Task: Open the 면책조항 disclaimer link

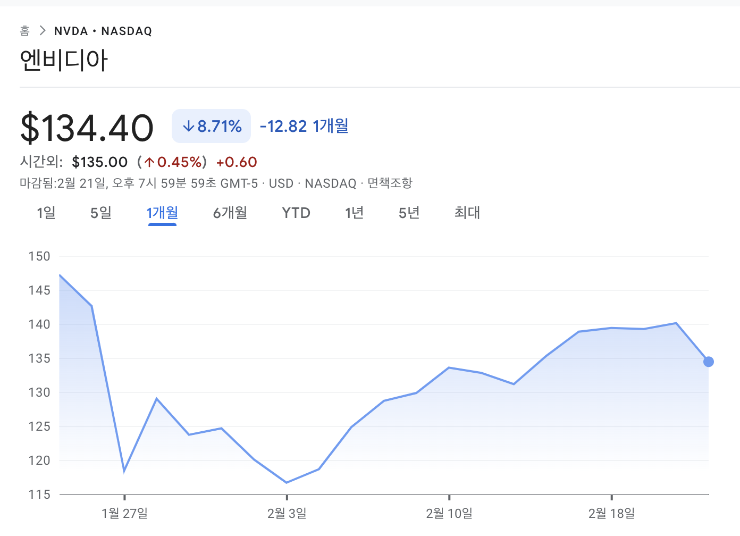Action: pos(390,183)
